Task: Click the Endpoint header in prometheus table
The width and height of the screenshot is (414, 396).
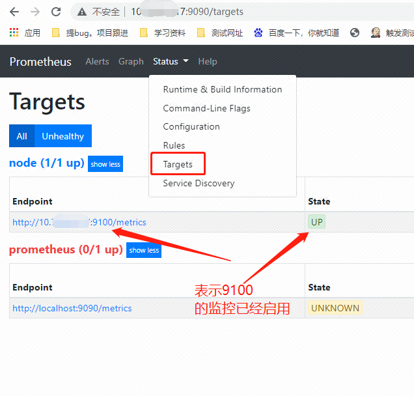Action: coord(33,287)
